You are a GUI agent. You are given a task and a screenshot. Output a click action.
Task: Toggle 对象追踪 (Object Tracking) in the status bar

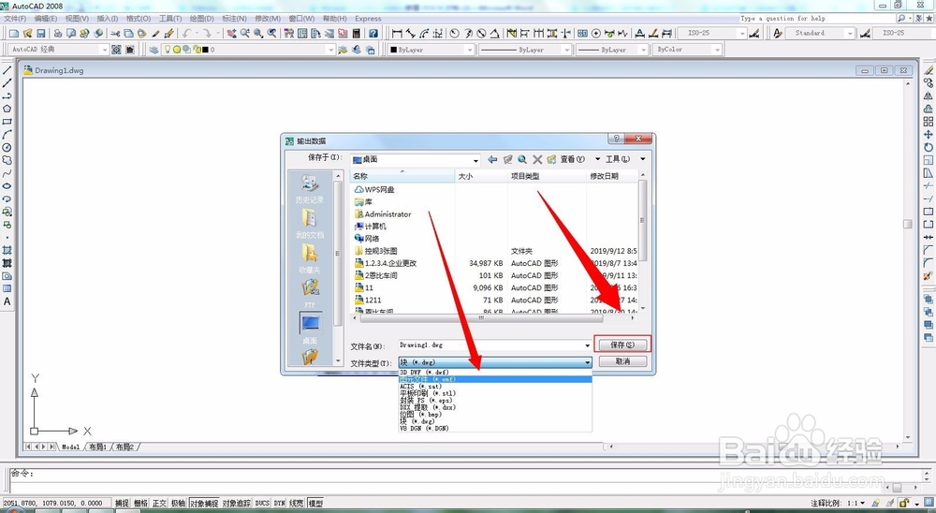click(x=237, y=504)
